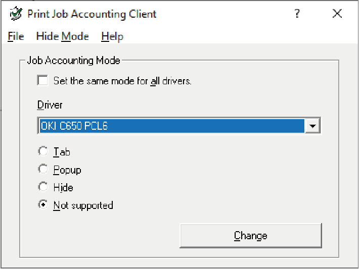This screenshot has width=359, height=269.
Task: Open the Help menu
Action: [x=112, y=36]
